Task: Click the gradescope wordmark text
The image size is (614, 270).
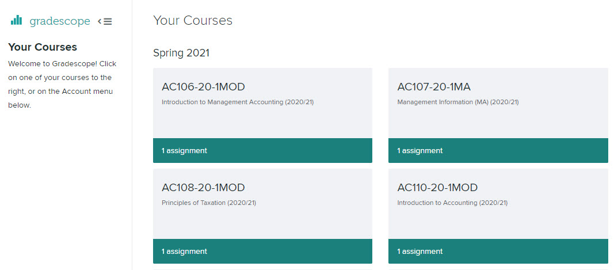Action: click(60, 21)
